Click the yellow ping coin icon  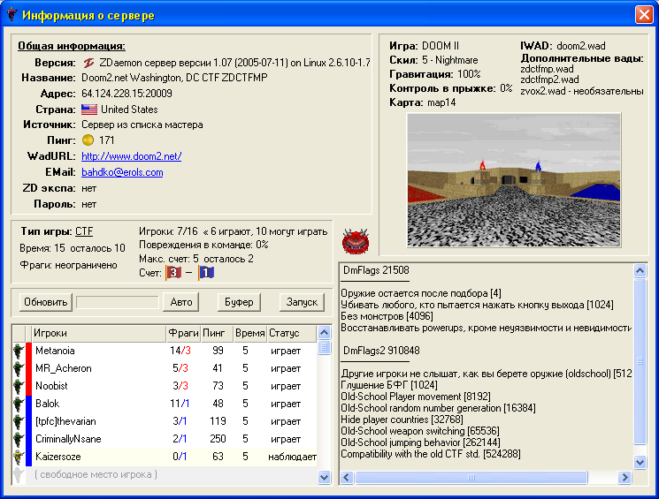coord(88,140)
